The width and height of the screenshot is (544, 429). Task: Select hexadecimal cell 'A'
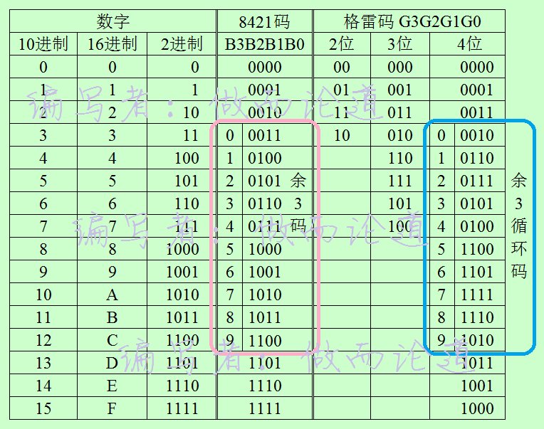(112, 295)
